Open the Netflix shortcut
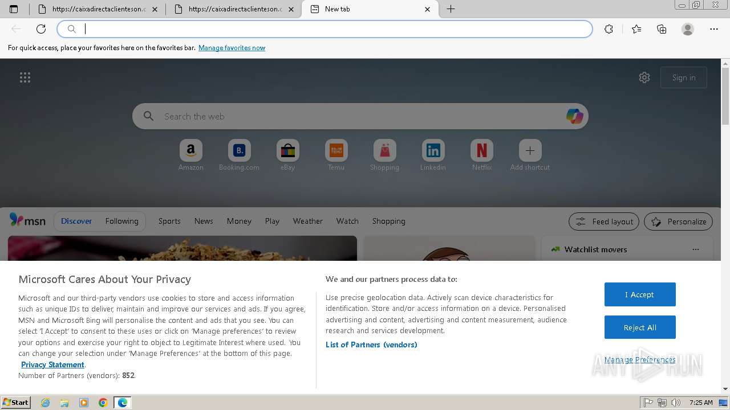This screenshot has height=410, width=730. tap(481, 155)
